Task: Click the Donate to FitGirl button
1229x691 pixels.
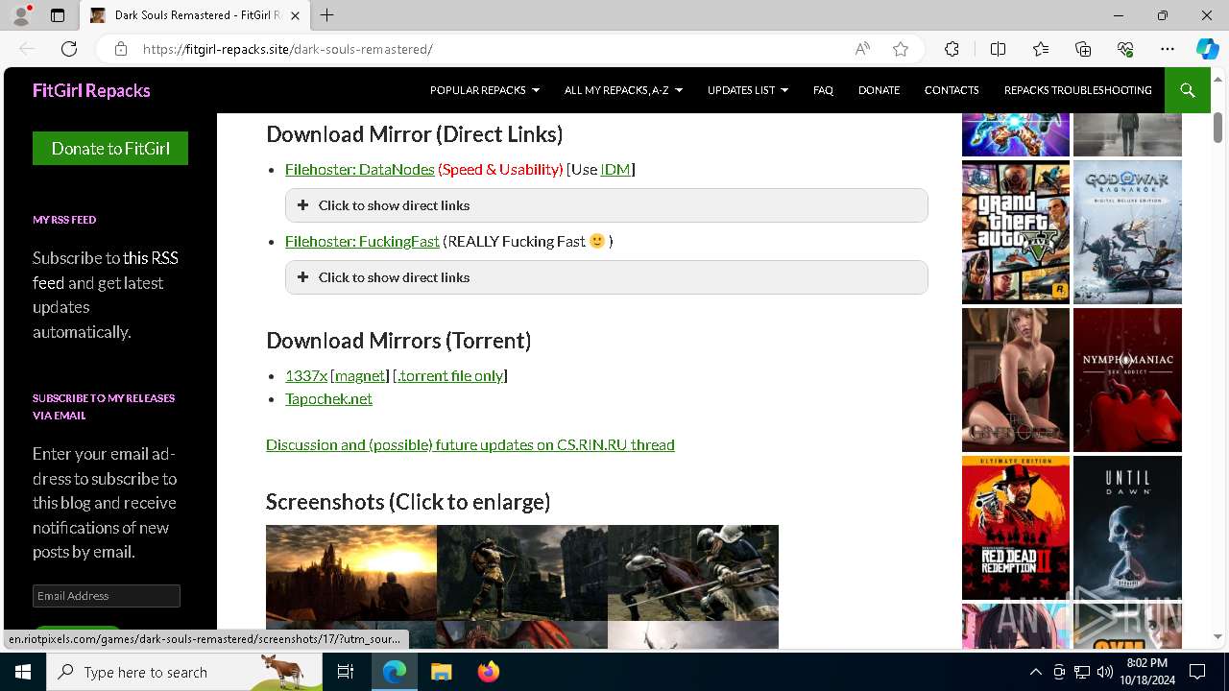Action: [110, 149]
